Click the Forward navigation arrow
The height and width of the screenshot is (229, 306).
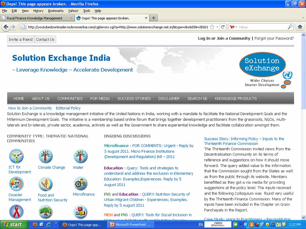coord(13,27)
